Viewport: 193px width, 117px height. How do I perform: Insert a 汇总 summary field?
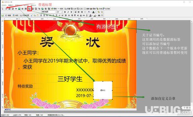click(80, 9)
